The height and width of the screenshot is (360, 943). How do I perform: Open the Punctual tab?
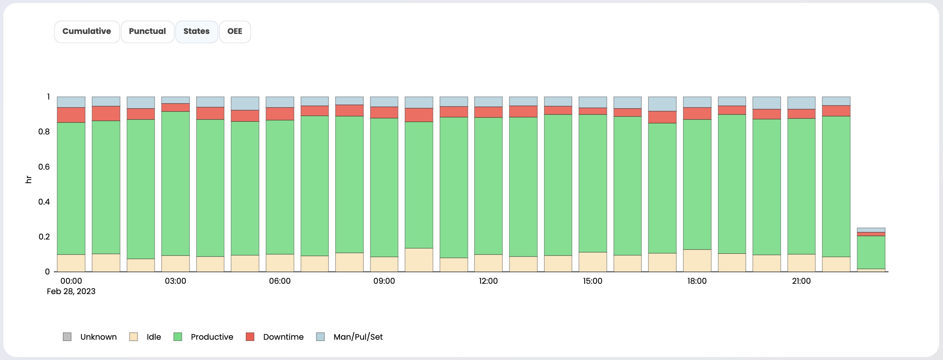pyautogui.click(x=147, y=32)
